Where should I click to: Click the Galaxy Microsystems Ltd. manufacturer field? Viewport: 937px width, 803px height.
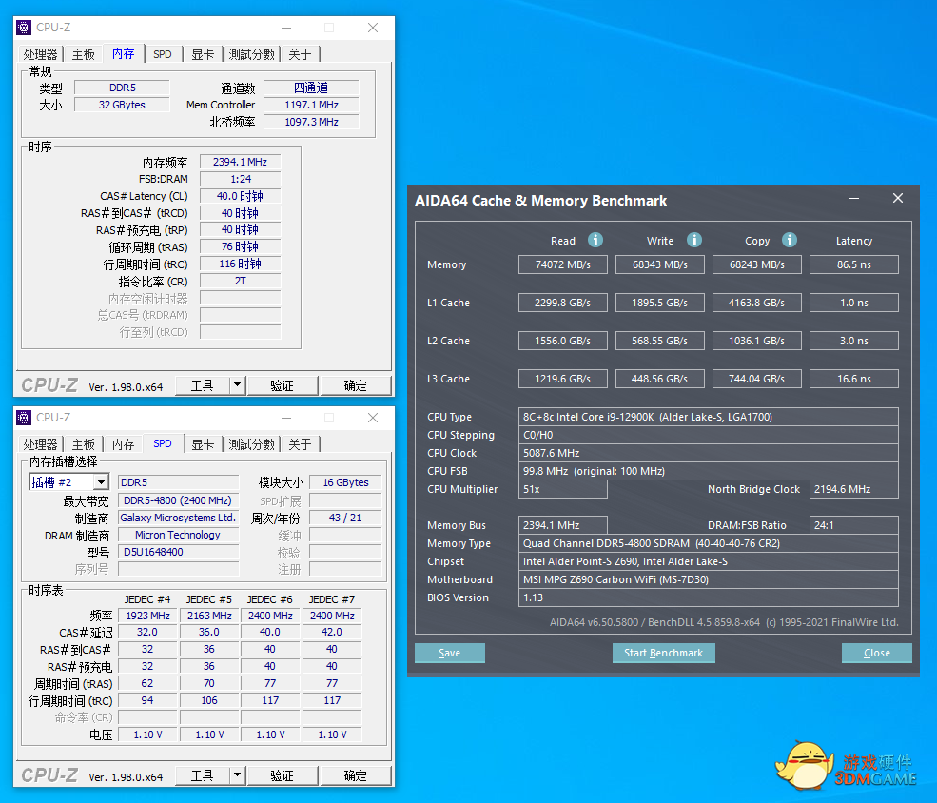point(178,518)
